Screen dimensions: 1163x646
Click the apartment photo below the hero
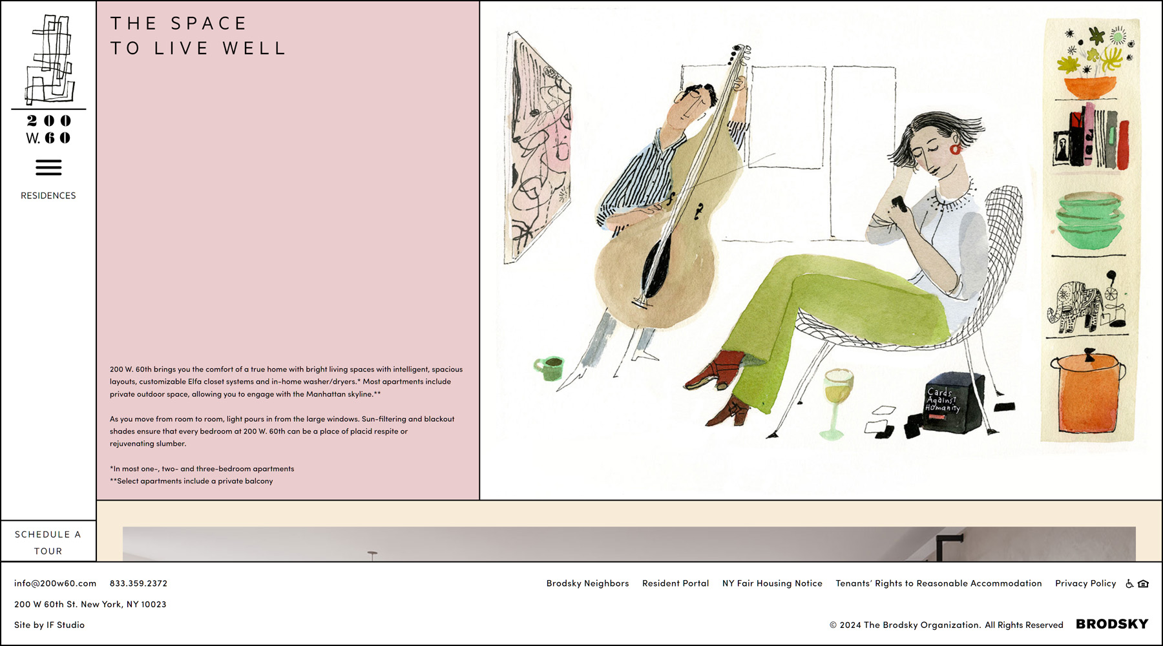(629, 544)
